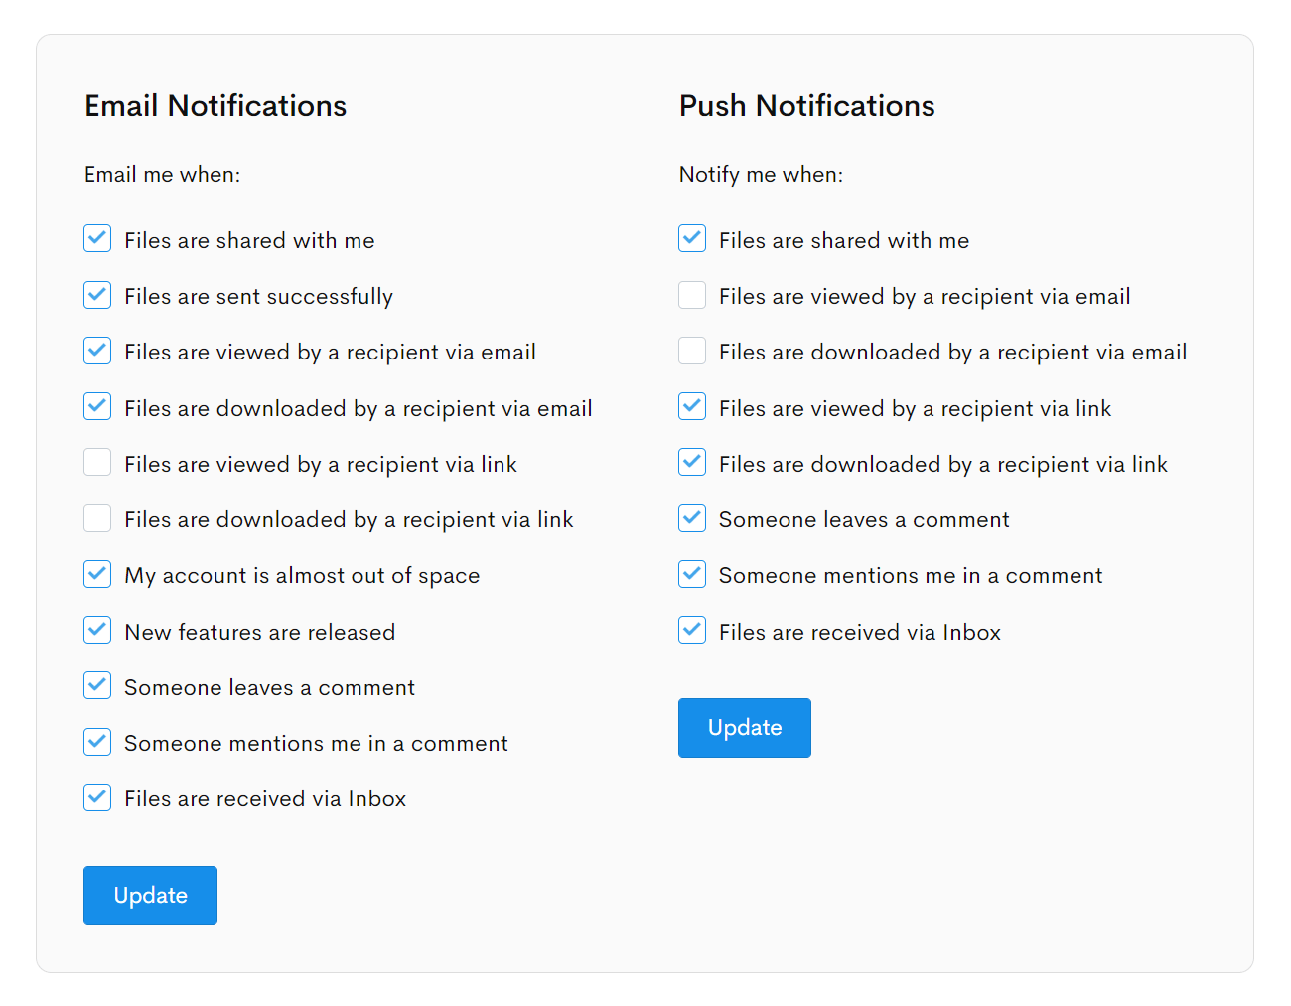Disable 'Files are sent successfully' email alerts
The height and width of the screenshot is (1006, 1291).
pos(96,295)
